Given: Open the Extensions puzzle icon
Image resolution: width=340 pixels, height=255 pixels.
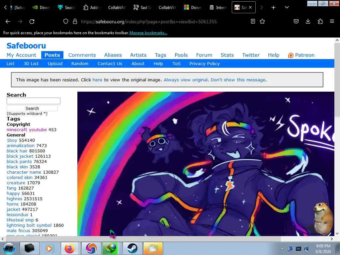Looking at the screenshot, I should [x=320, y=21].
